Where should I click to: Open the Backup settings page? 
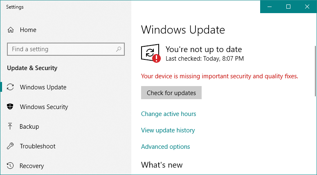[x=29, y=127]
